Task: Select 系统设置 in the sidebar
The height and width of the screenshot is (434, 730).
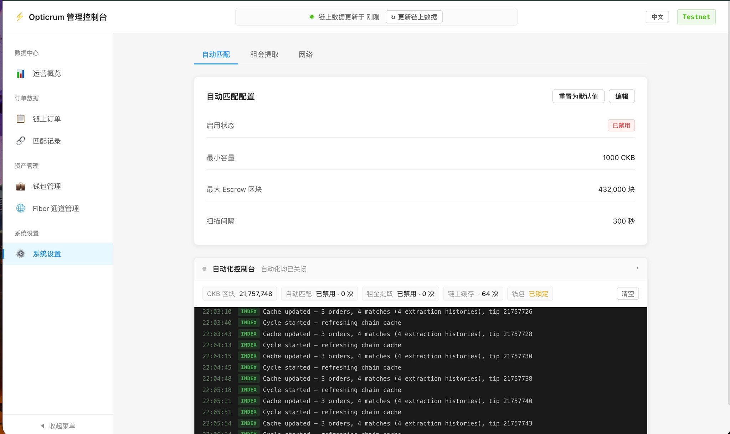Action: point(58,253)
